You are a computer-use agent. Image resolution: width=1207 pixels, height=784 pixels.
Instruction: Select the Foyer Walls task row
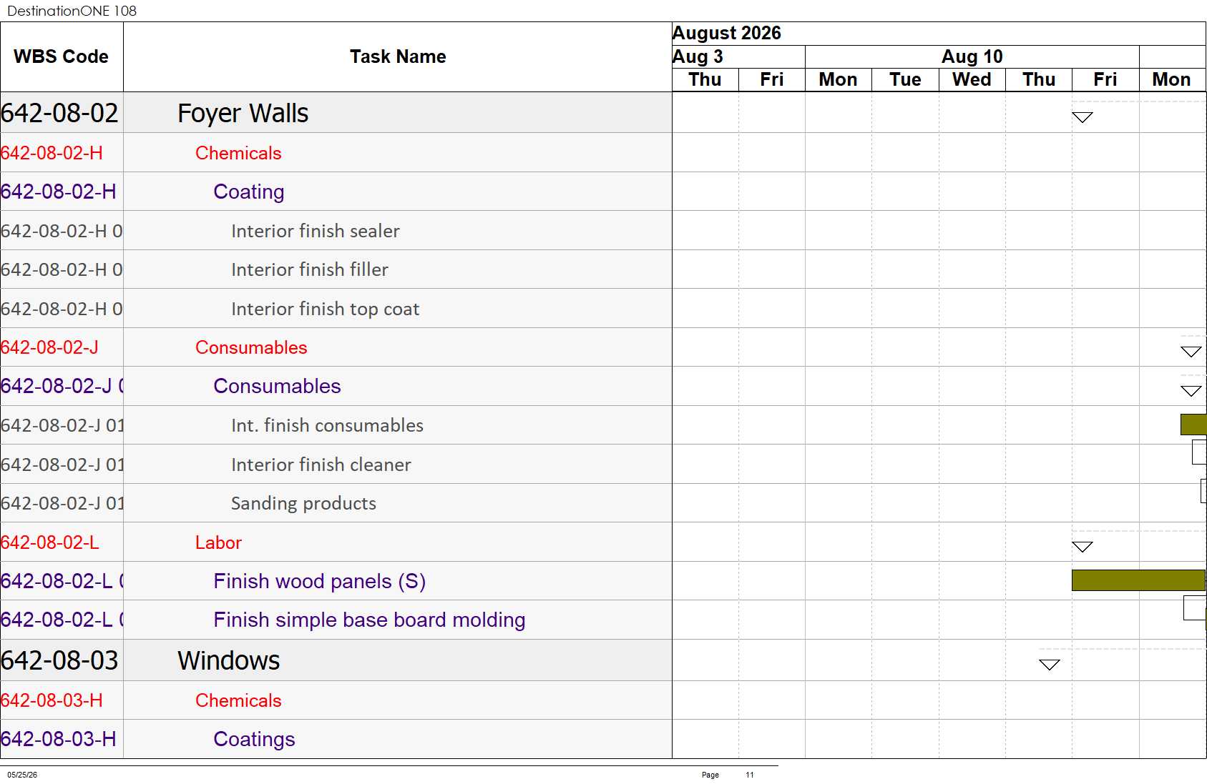(x=336, y=113)
